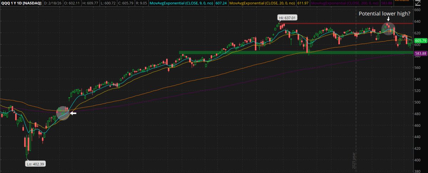Click the 620 price axis label
This screenshot has width=428, height=173.
click(417, 33)
